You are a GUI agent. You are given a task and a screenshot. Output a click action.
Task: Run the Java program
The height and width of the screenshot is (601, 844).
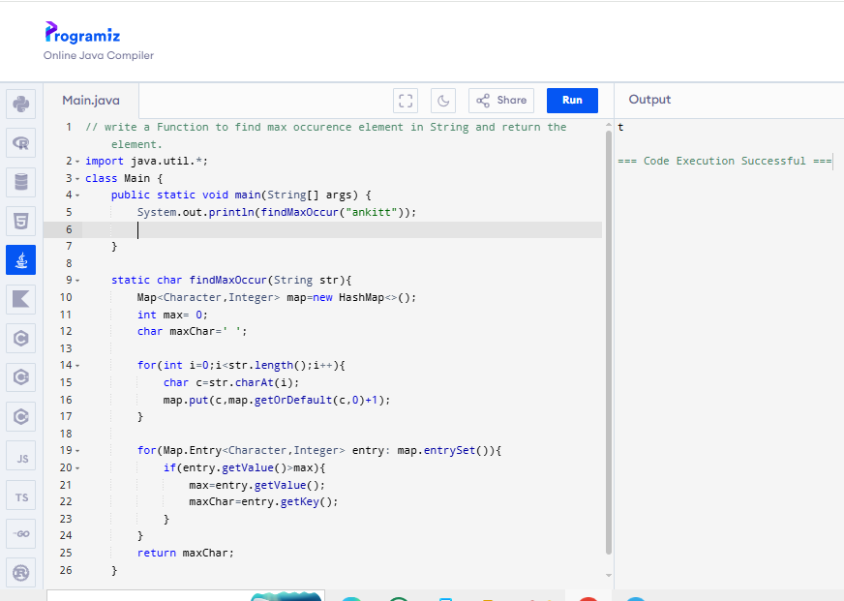[572, 101]
